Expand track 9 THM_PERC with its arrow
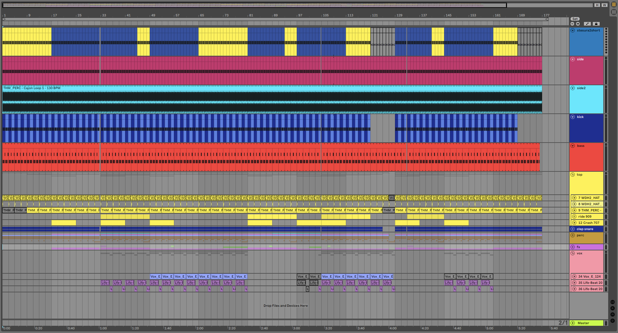This screenshot has width=618, height=333. pyautogui.click(x=574, y=210)
